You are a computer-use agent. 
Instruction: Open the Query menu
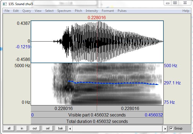pos(27,11)
